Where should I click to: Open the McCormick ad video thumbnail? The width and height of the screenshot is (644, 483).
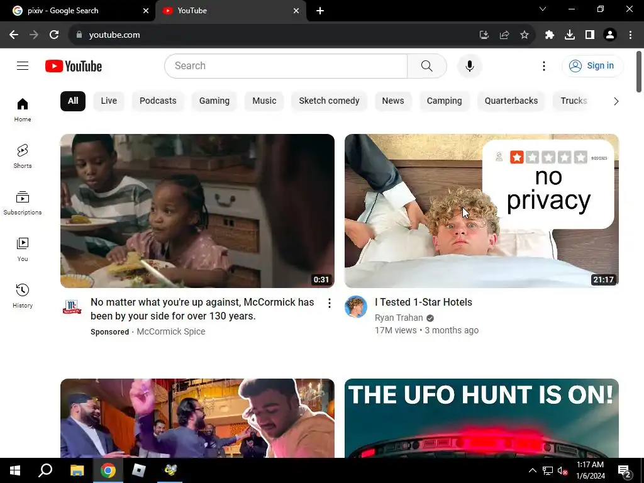197,211
